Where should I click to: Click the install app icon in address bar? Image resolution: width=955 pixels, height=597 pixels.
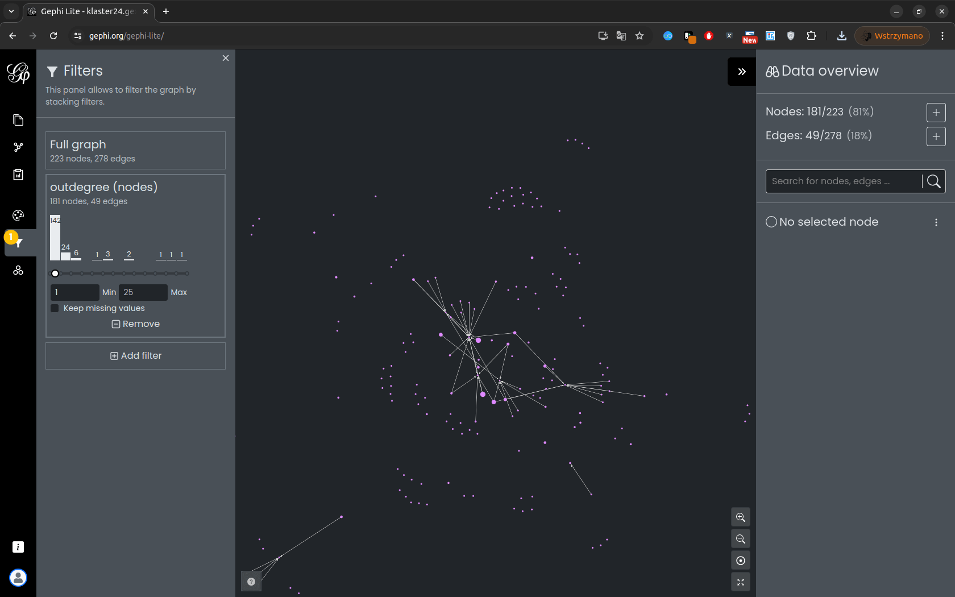[x=603, y=36]
